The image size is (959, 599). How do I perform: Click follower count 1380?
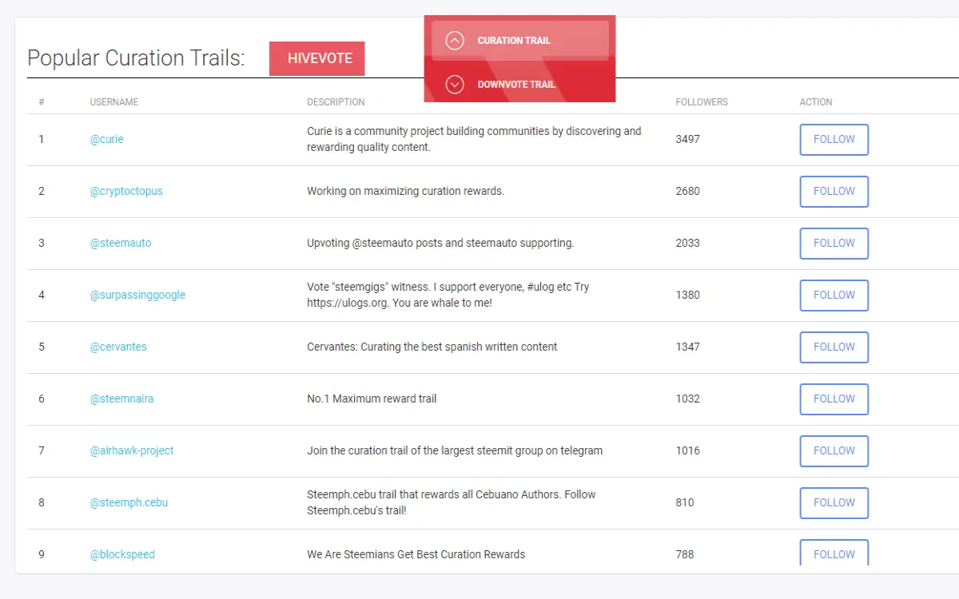tap(687, 295)
